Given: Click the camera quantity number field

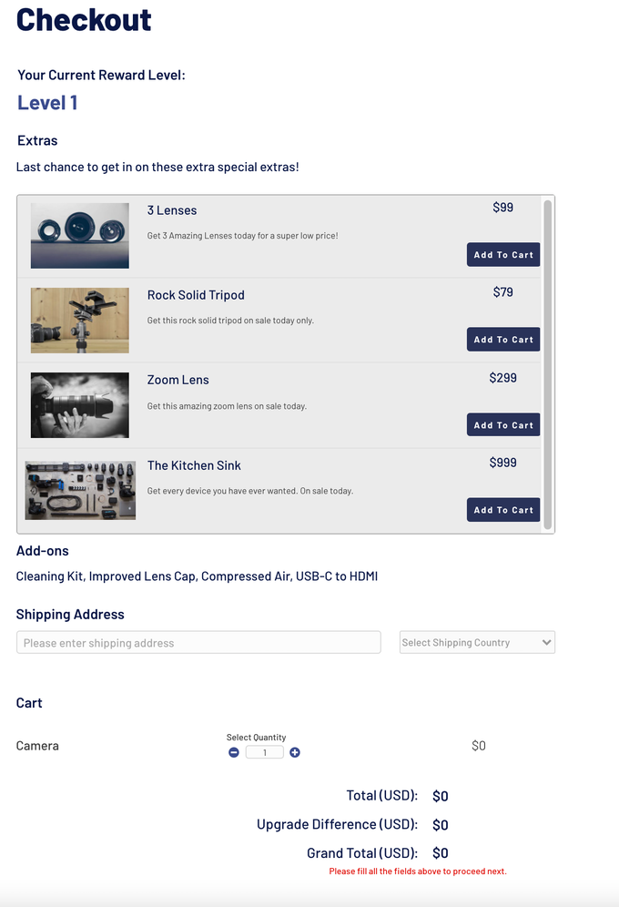Looking at the screenshot, I should (x=265, y=752).
